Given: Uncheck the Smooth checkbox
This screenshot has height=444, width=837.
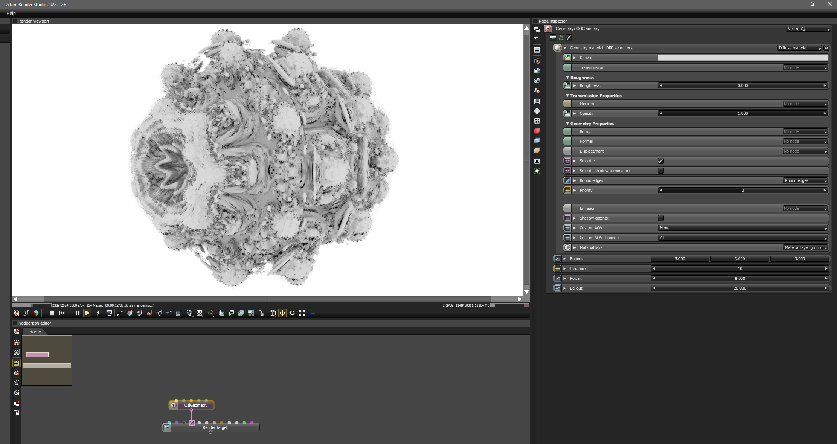Looking at the screenshot, I should (x=660, y=161).
